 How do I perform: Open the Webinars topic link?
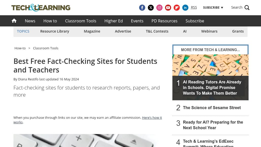[x=209, y=31]
